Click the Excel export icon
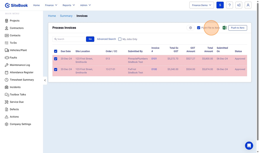The image size is (259, 153). click(225, 28)
